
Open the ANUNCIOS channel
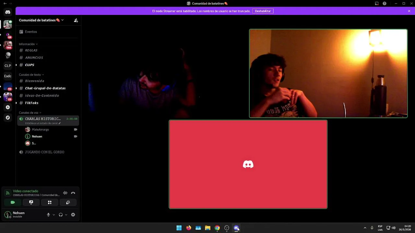click(x=48, y=58)
